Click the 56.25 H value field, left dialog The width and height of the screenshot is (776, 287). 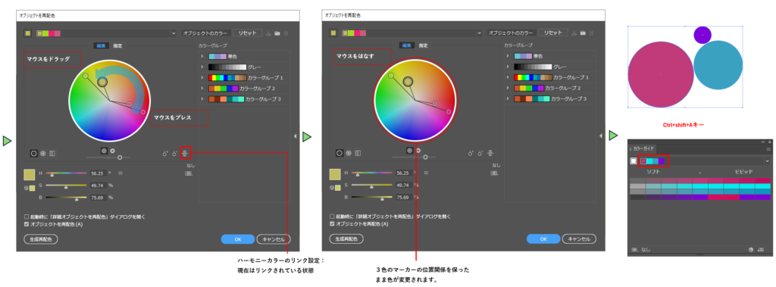98,173
